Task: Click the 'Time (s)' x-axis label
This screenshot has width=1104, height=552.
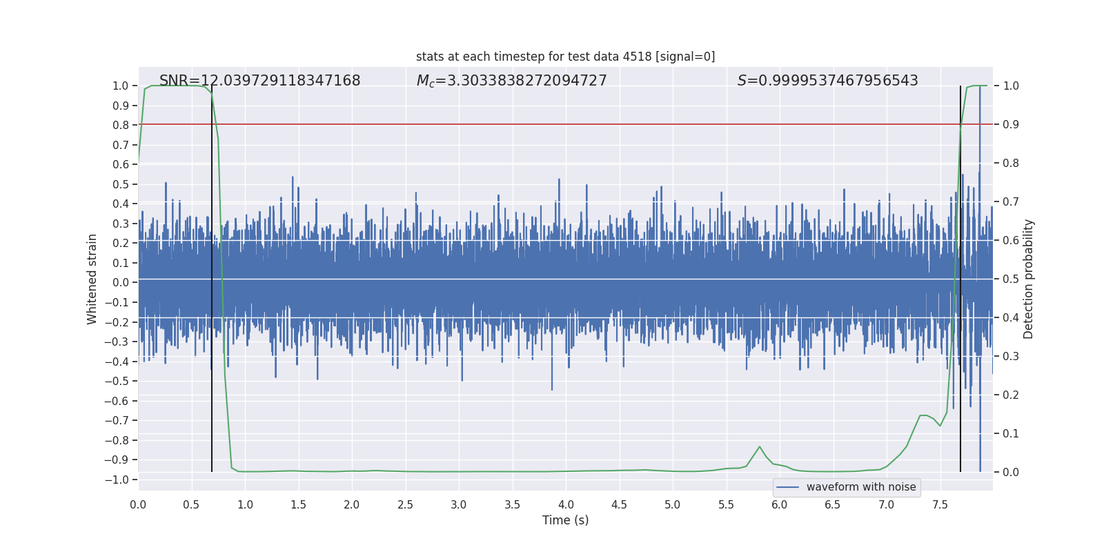Action: pyautogui.click(x=565, y=520)
